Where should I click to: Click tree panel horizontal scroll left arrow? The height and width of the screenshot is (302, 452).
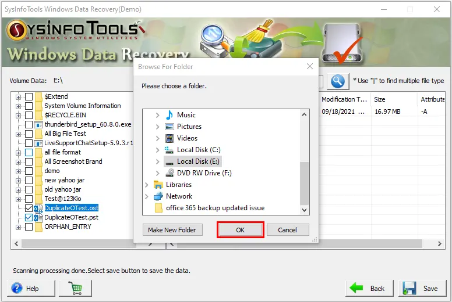16,244
